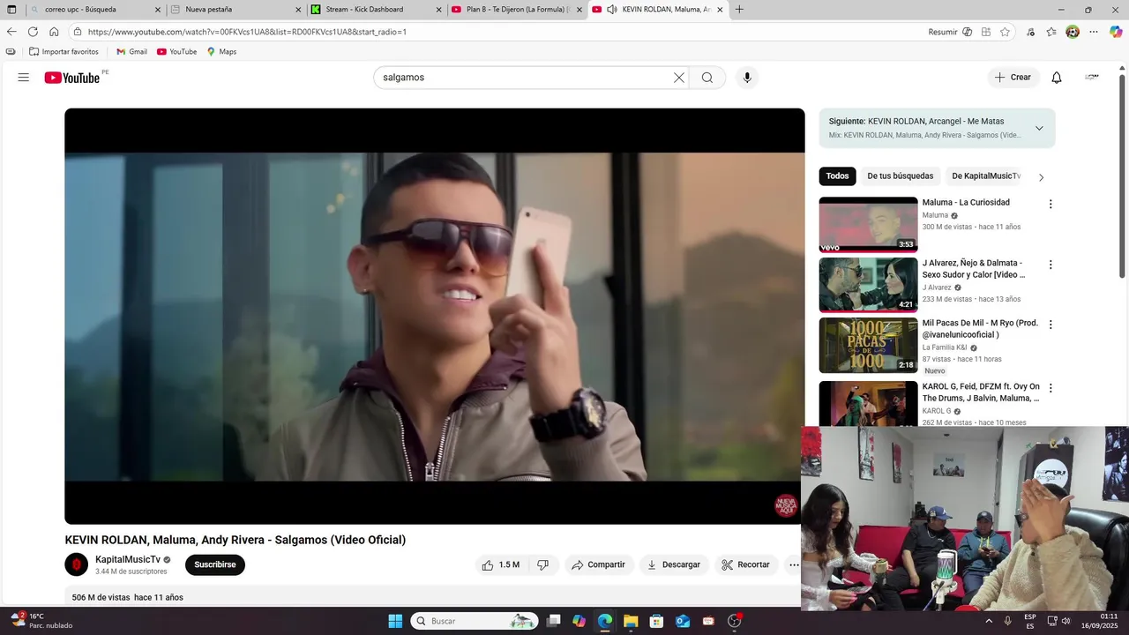Open Edge profile picture

[1073, 32]
